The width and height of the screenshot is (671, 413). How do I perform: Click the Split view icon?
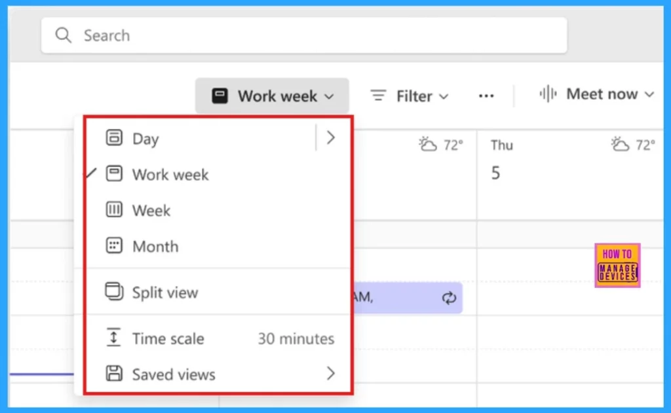114,291
